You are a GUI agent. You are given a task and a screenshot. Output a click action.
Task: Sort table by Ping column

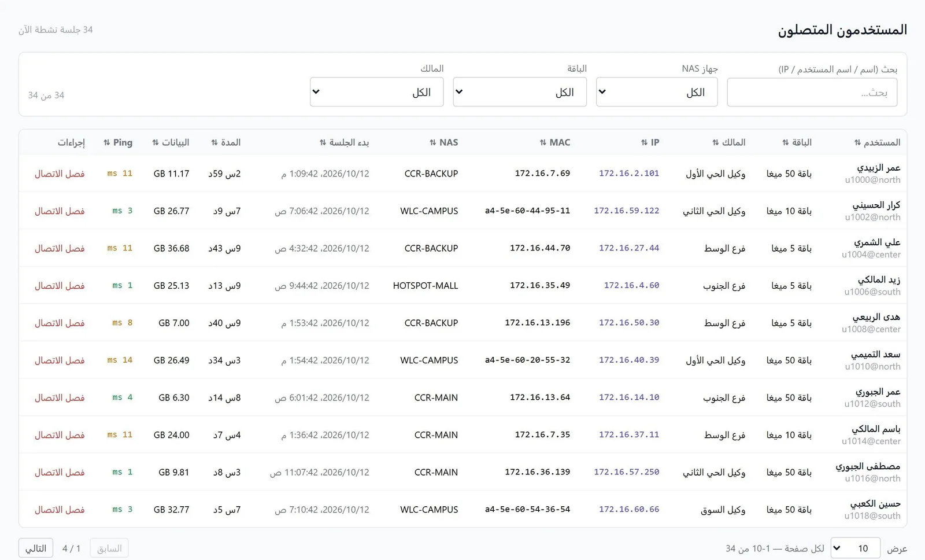[x=118, y=142]
